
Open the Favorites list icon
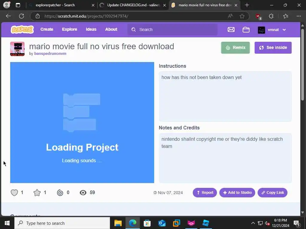pos(286,16)
